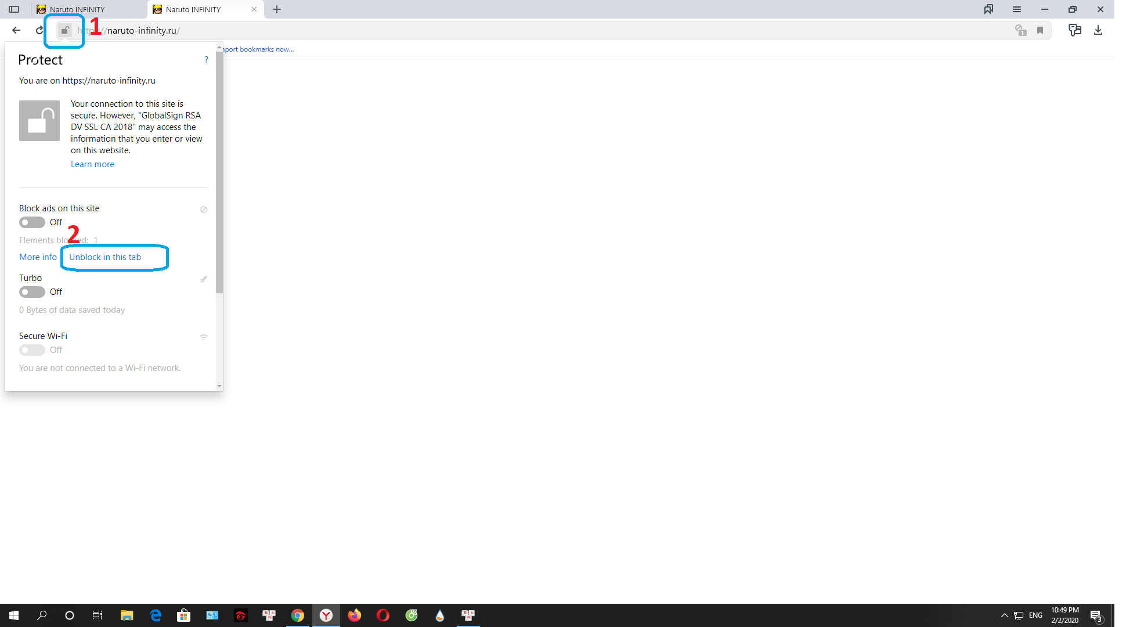Select second Naruto INFINITY tab

click(205, 9)
